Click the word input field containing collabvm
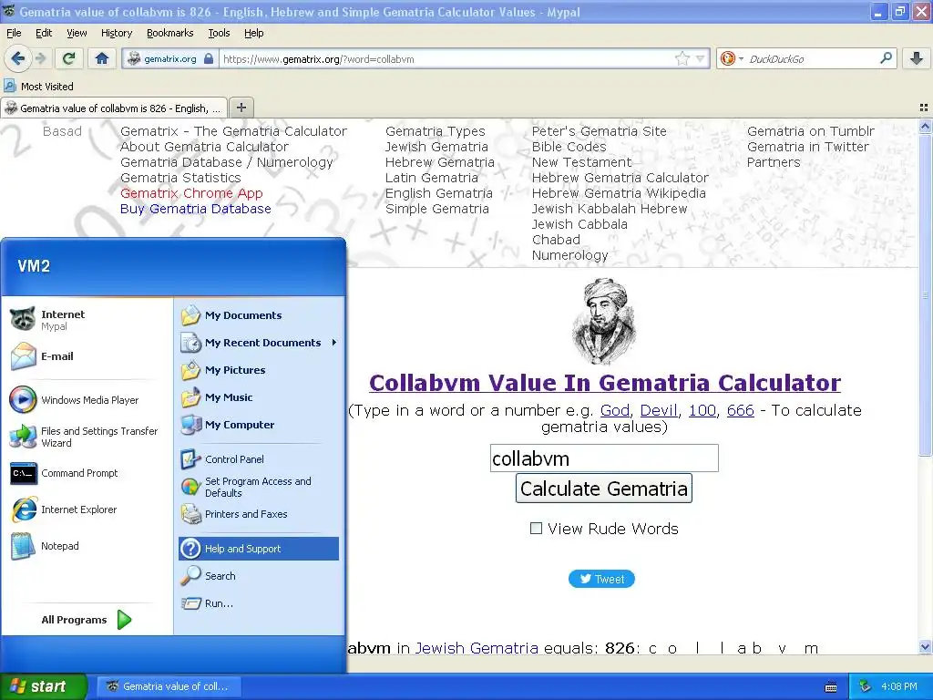The image size is (933, 700). coord(604,458)
